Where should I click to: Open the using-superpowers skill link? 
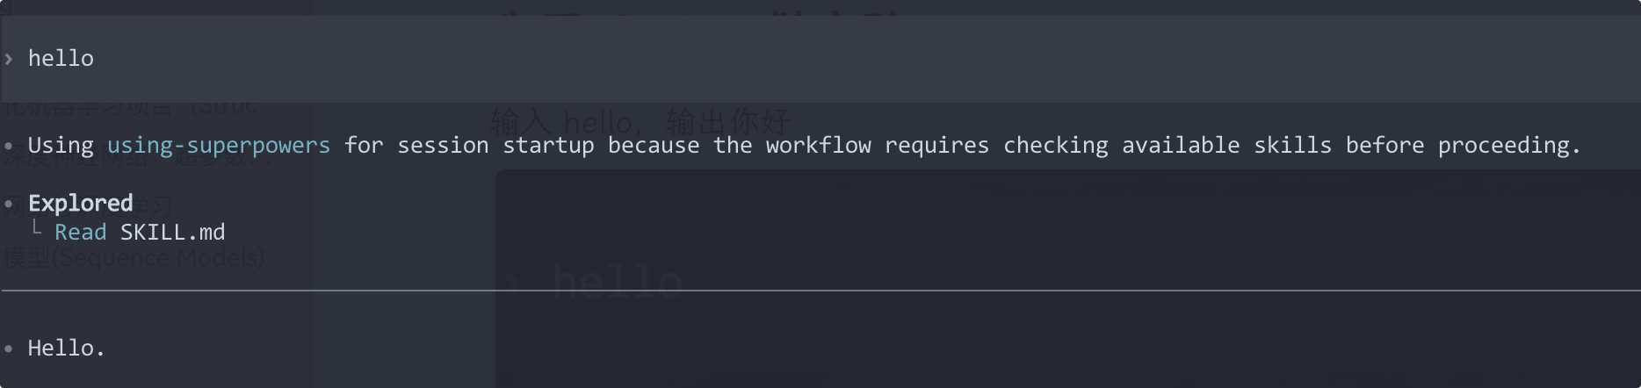coord(218,145)
